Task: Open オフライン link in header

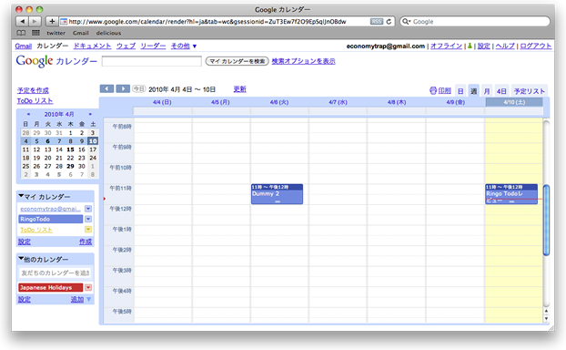Action: coord(446,46)
